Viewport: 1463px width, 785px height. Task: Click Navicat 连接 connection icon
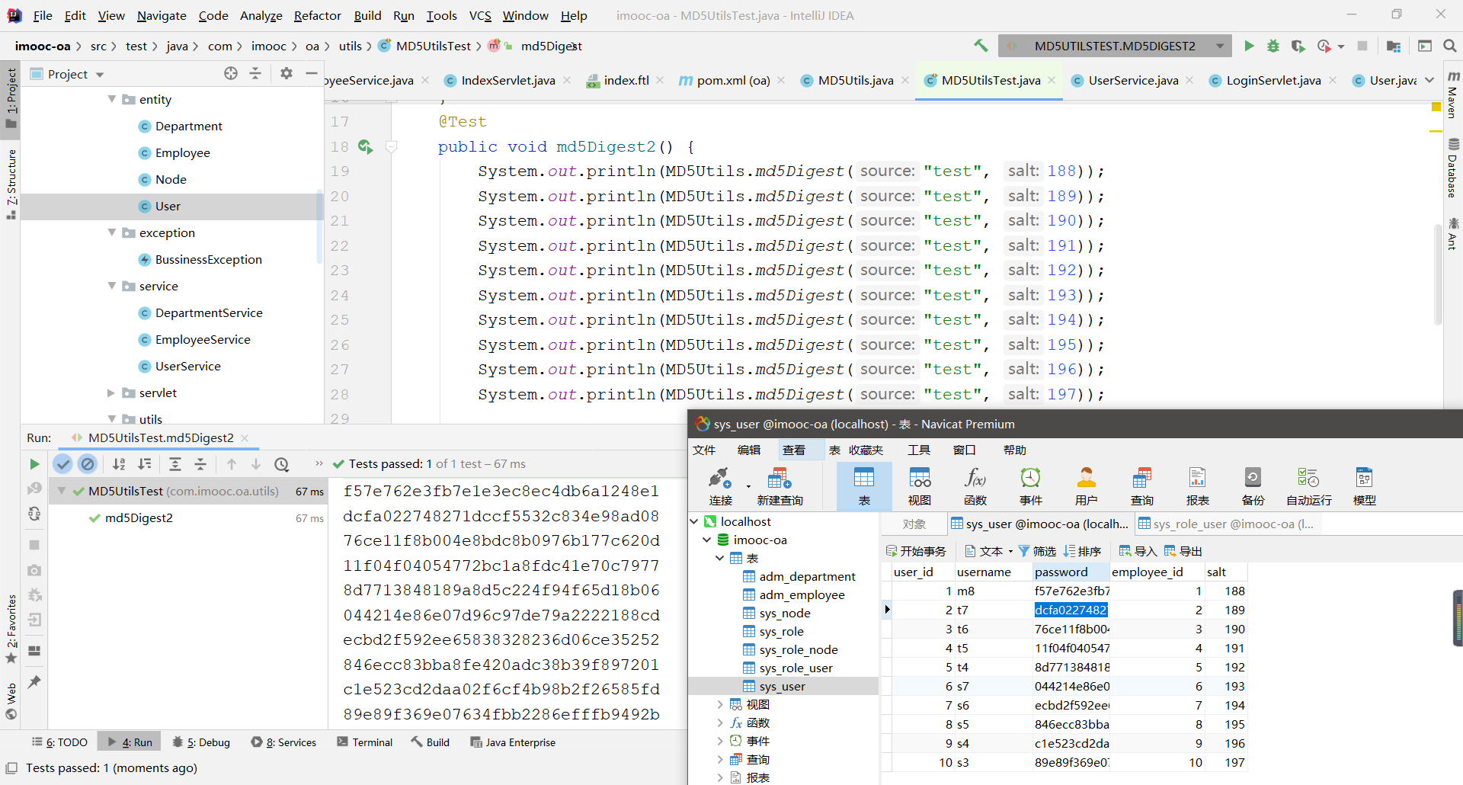(x=720, y=486)
